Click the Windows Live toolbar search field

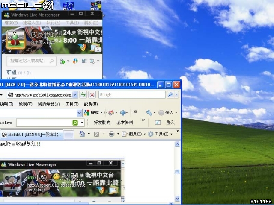coord(44,123)
